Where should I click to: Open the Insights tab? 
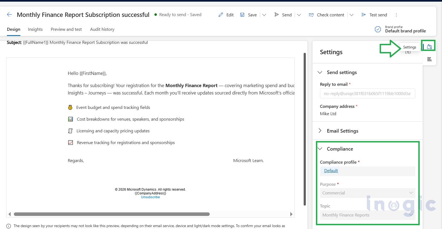point(35,29)
